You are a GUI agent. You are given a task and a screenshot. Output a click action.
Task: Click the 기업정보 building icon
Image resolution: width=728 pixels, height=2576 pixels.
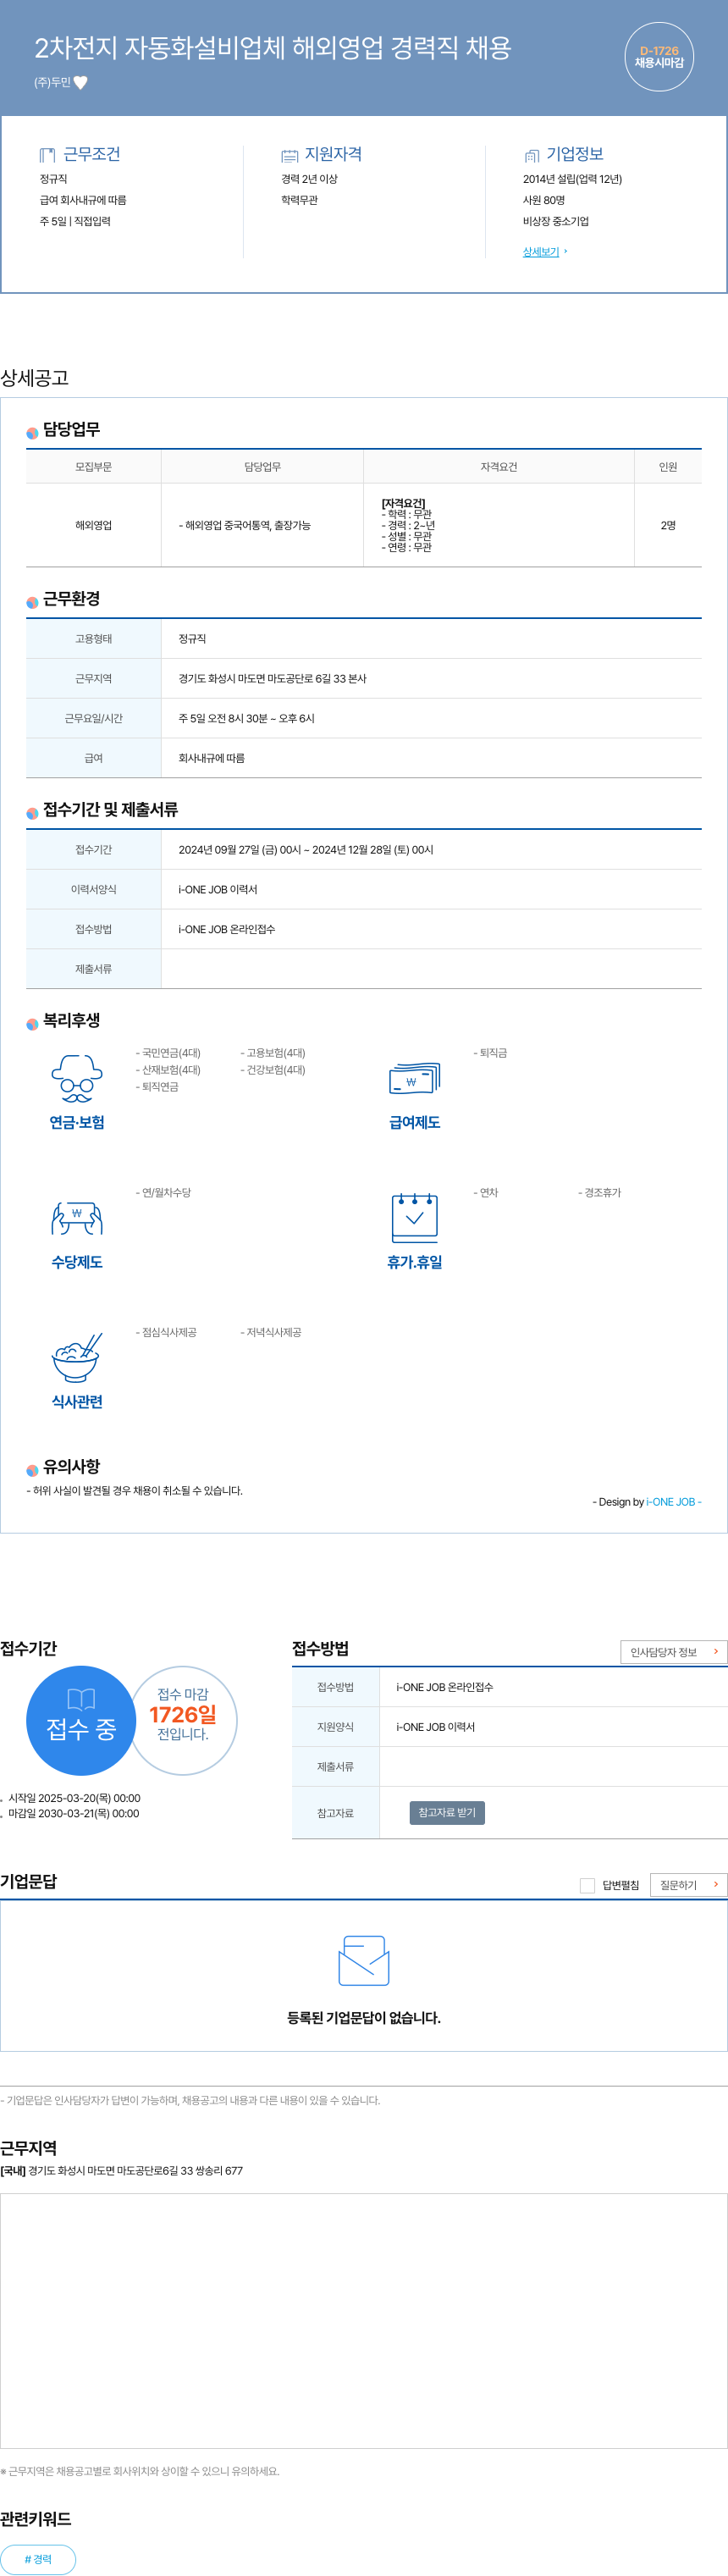point(532,155)
